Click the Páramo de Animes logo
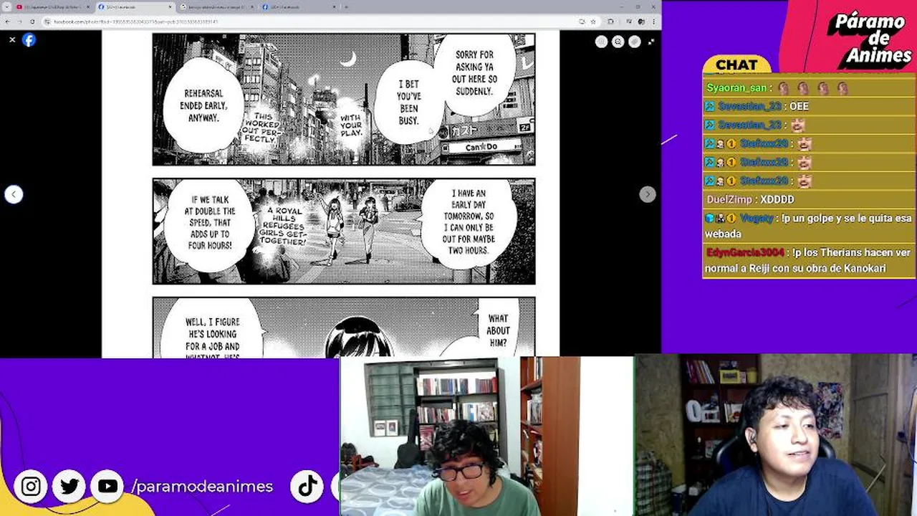The height and width of the screenshot is (516, 917). pyautogui.click(x=871, y=37)
